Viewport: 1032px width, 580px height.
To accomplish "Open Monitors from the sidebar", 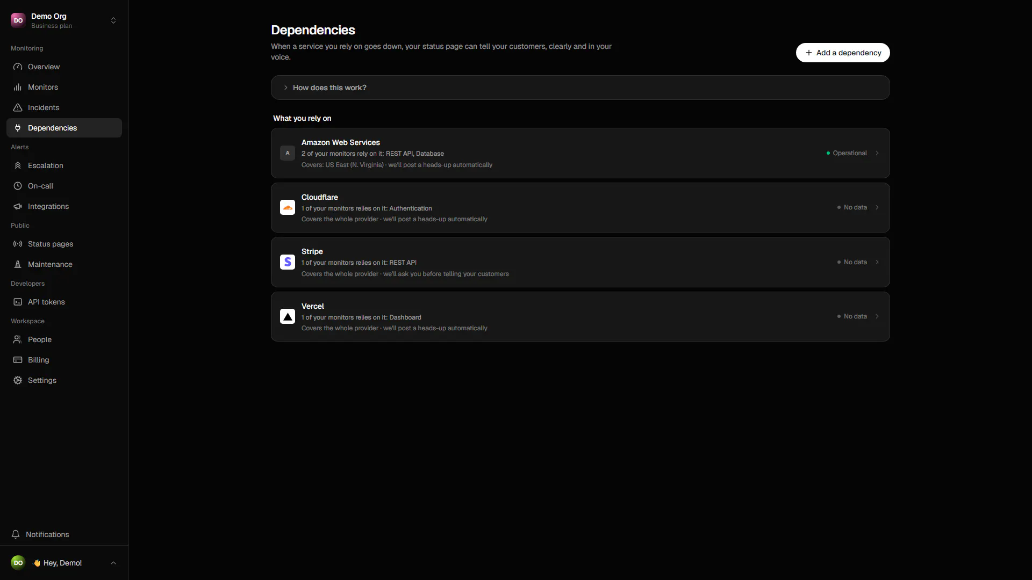I will [64, 87].
